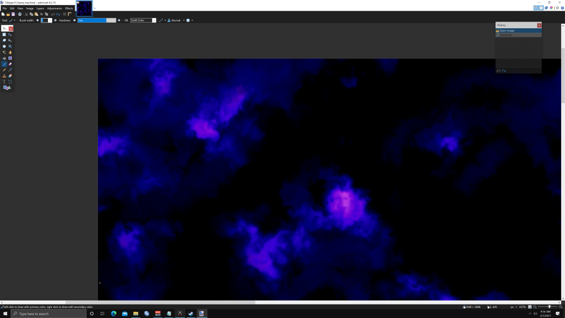Select the Gradient tool
Screen dimensions: 565x318
(10, 58)
